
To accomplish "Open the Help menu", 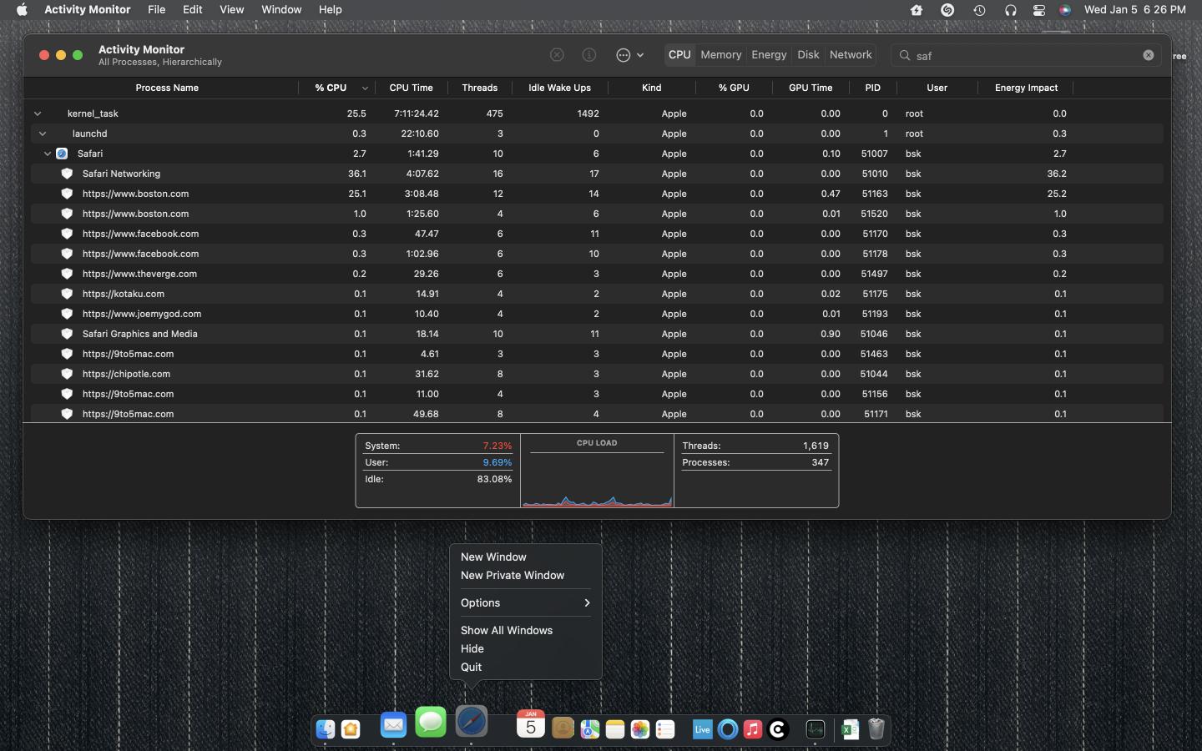I will [x=331, y=10].
